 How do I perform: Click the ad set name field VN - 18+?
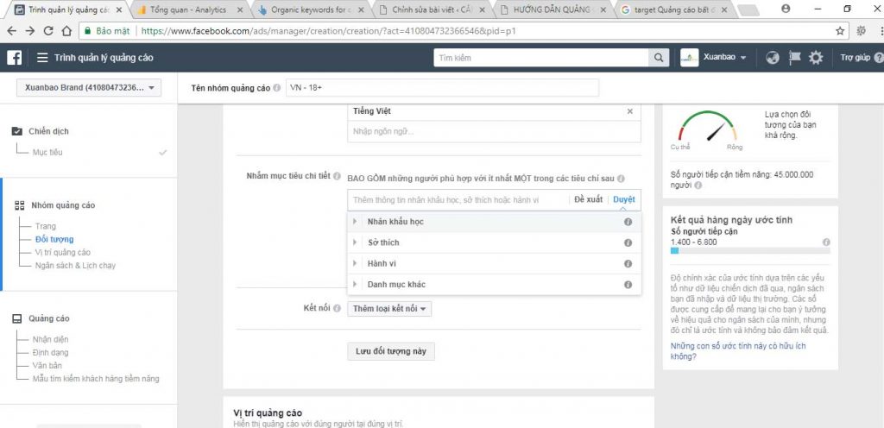tap(443, 88)
